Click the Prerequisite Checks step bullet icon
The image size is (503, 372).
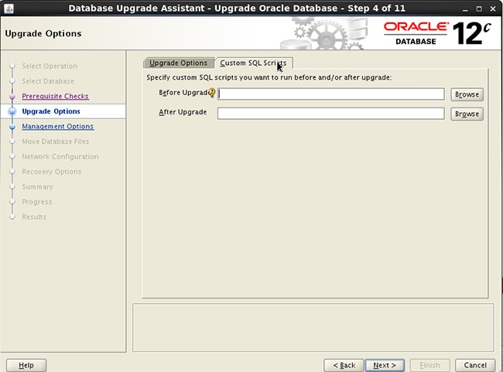[12, 97]
